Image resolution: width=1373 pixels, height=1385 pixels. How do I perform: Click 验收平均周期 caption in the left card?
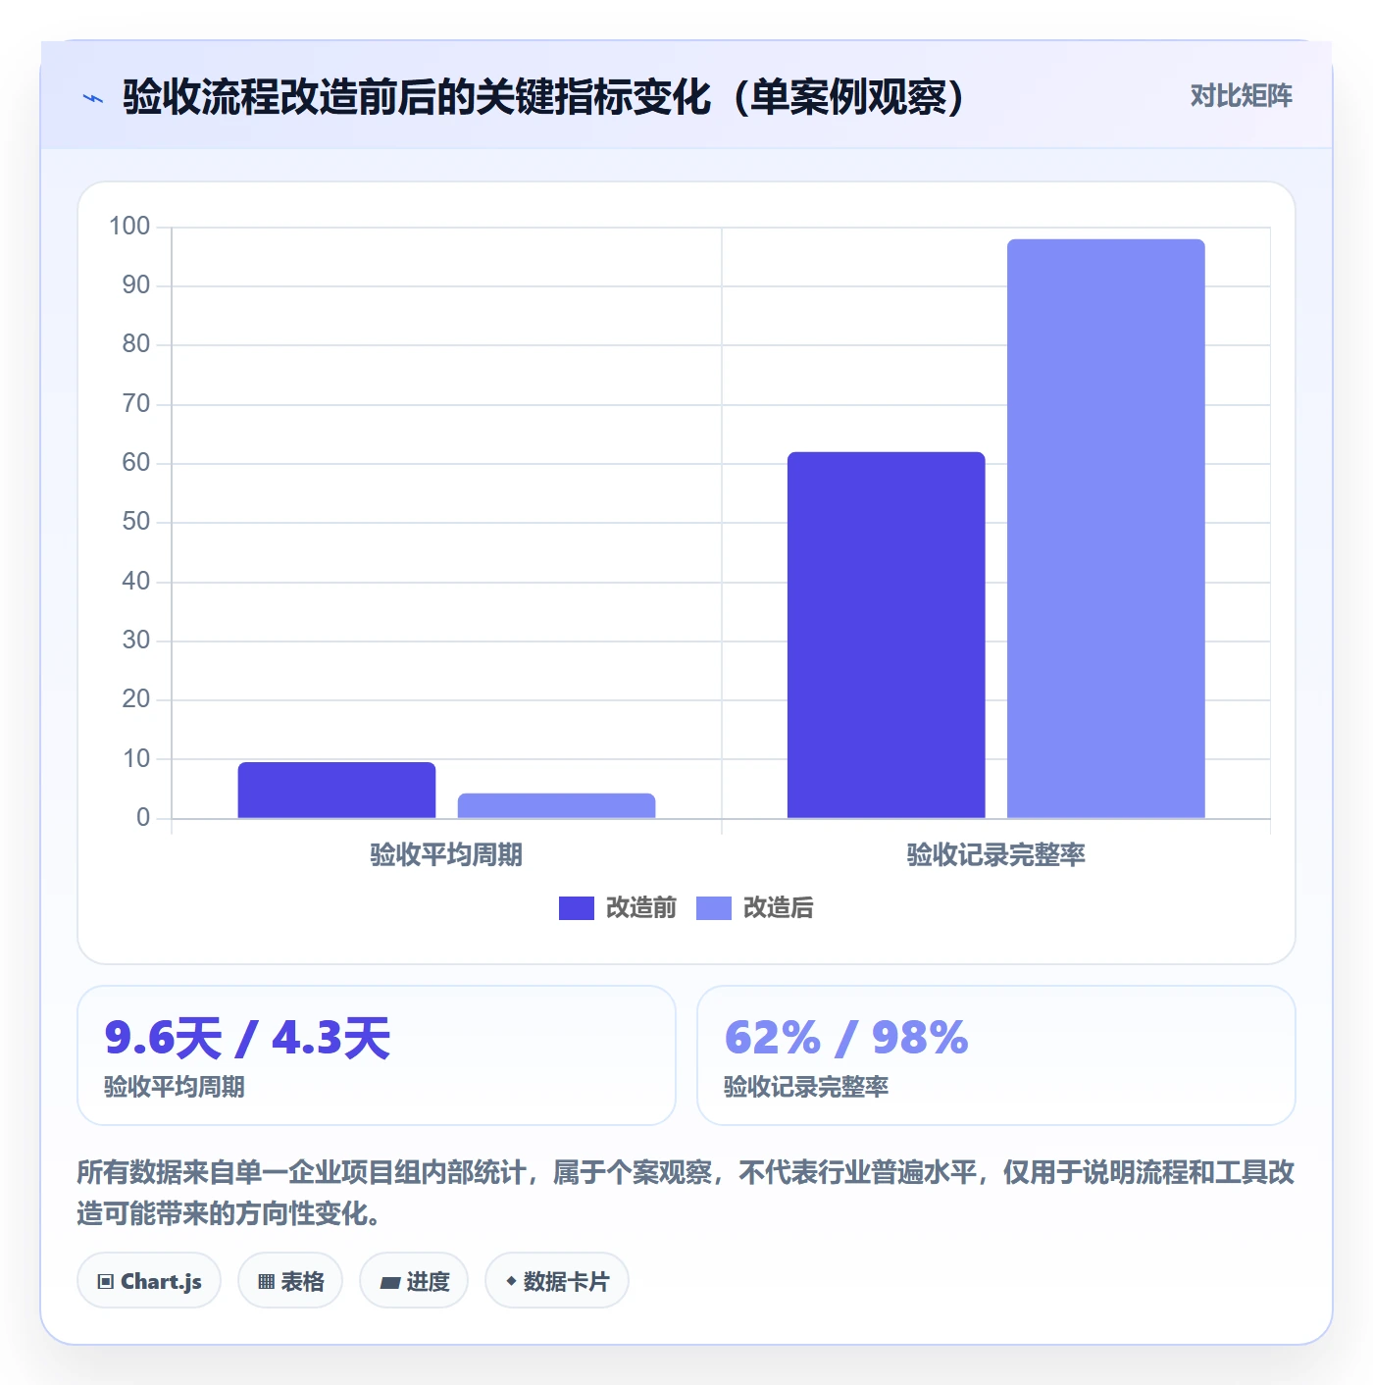[x=175, y=1087]
